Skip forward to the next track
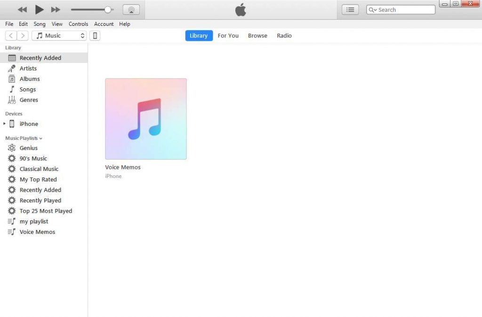 56,9
